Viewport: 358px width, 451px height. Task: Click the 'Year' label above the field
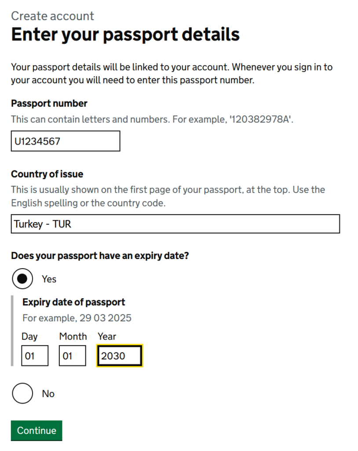coord(107,336)
